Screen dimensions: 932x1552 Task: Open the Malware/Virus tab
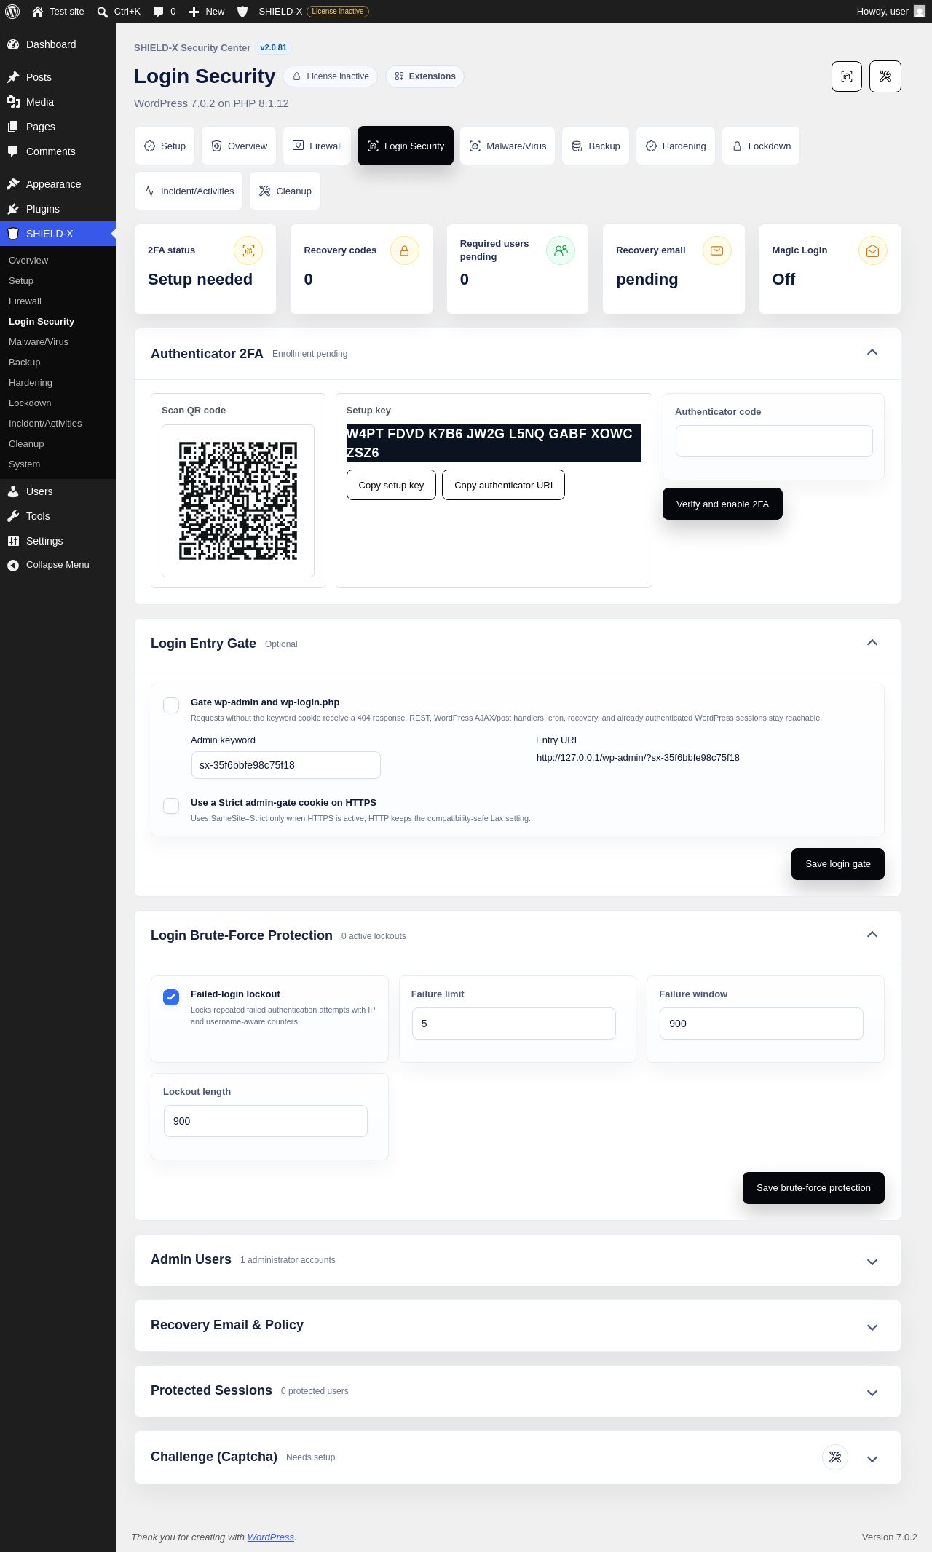point(508,146)
